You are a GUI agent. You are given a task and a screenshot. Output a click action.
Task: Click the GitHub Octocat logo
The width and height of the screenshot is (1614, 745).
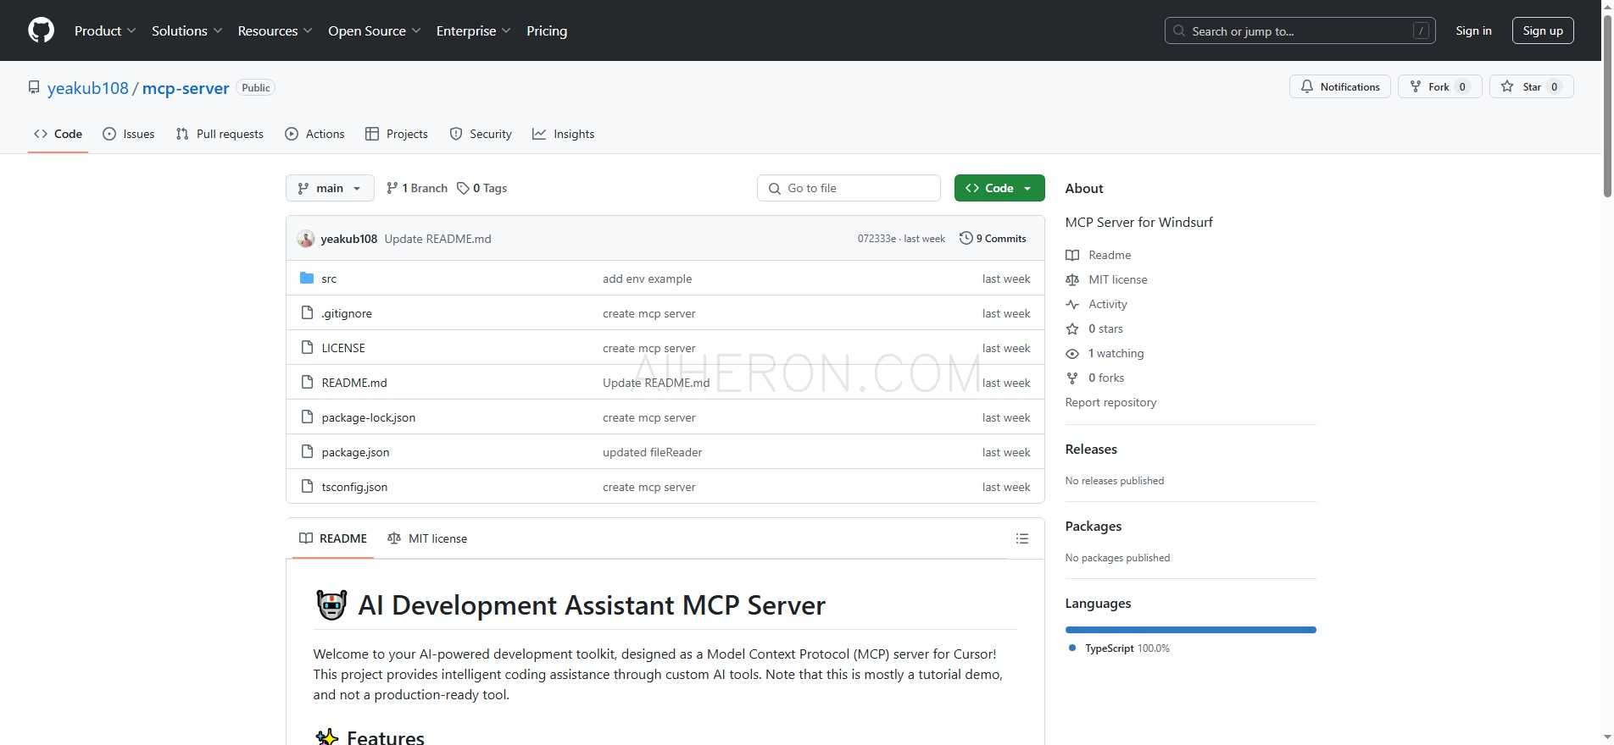[x=41, y=30]
